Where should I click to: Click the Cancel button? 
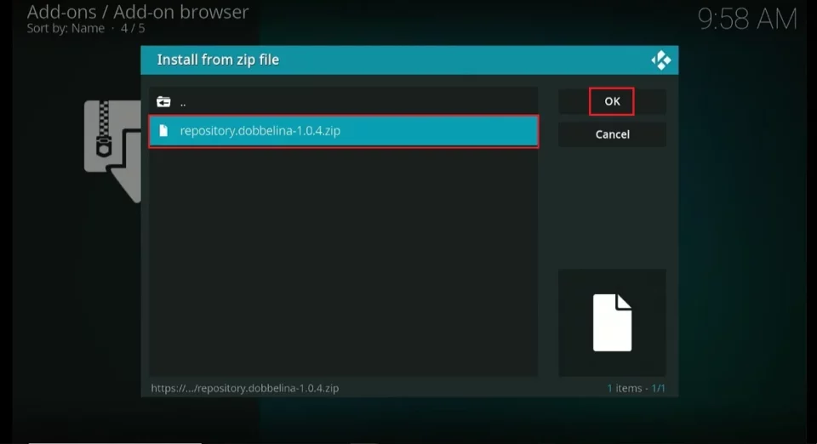click(612, 134)
